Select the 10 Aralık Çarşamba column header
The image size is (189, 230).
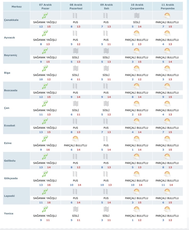(137, 7)
